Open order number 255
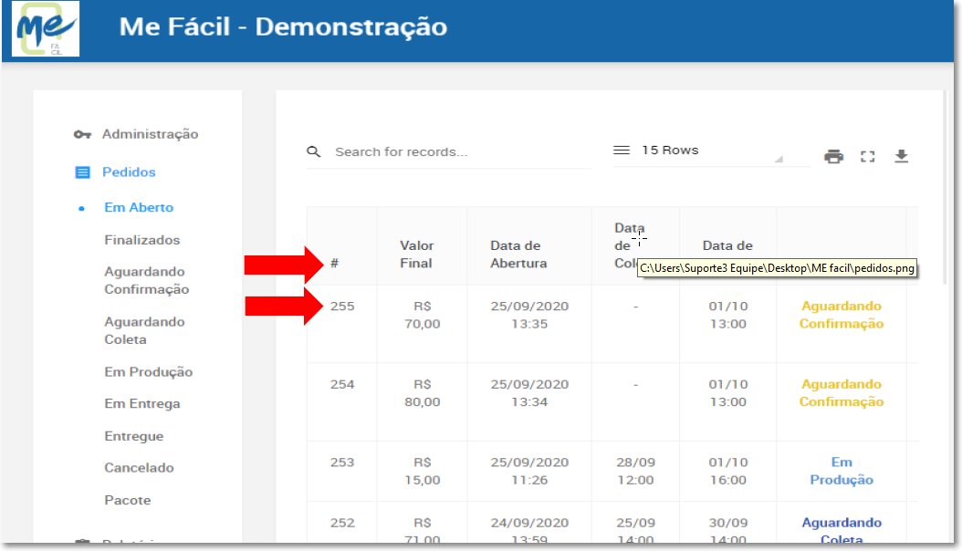This screenshot has width=962, height=551. (x=342, y=307)
